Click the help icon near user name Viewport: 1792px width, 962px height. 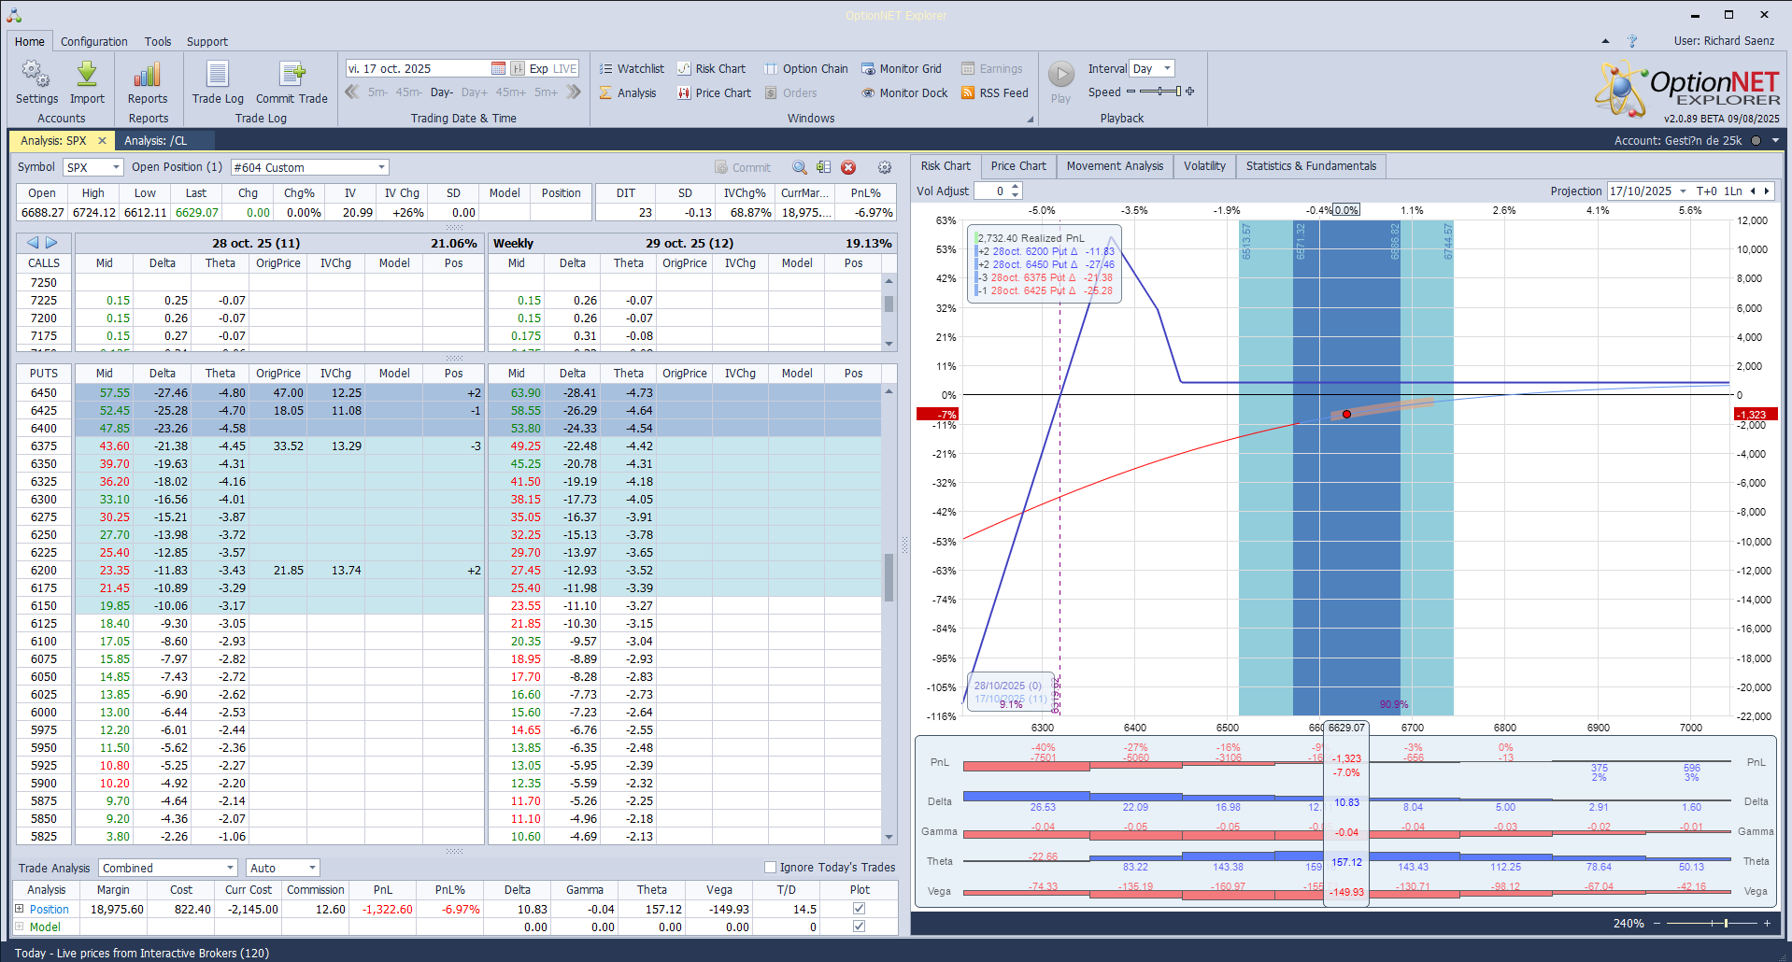tap(1632, 41)
